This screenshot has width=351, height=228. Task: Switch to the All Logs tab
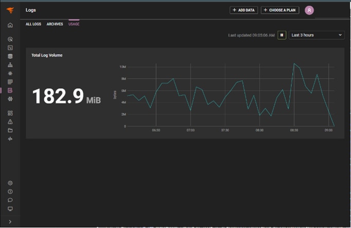33,24
